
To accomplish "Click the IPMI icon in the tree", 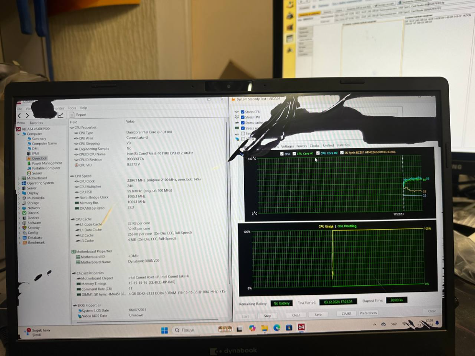I will (29, 154).
